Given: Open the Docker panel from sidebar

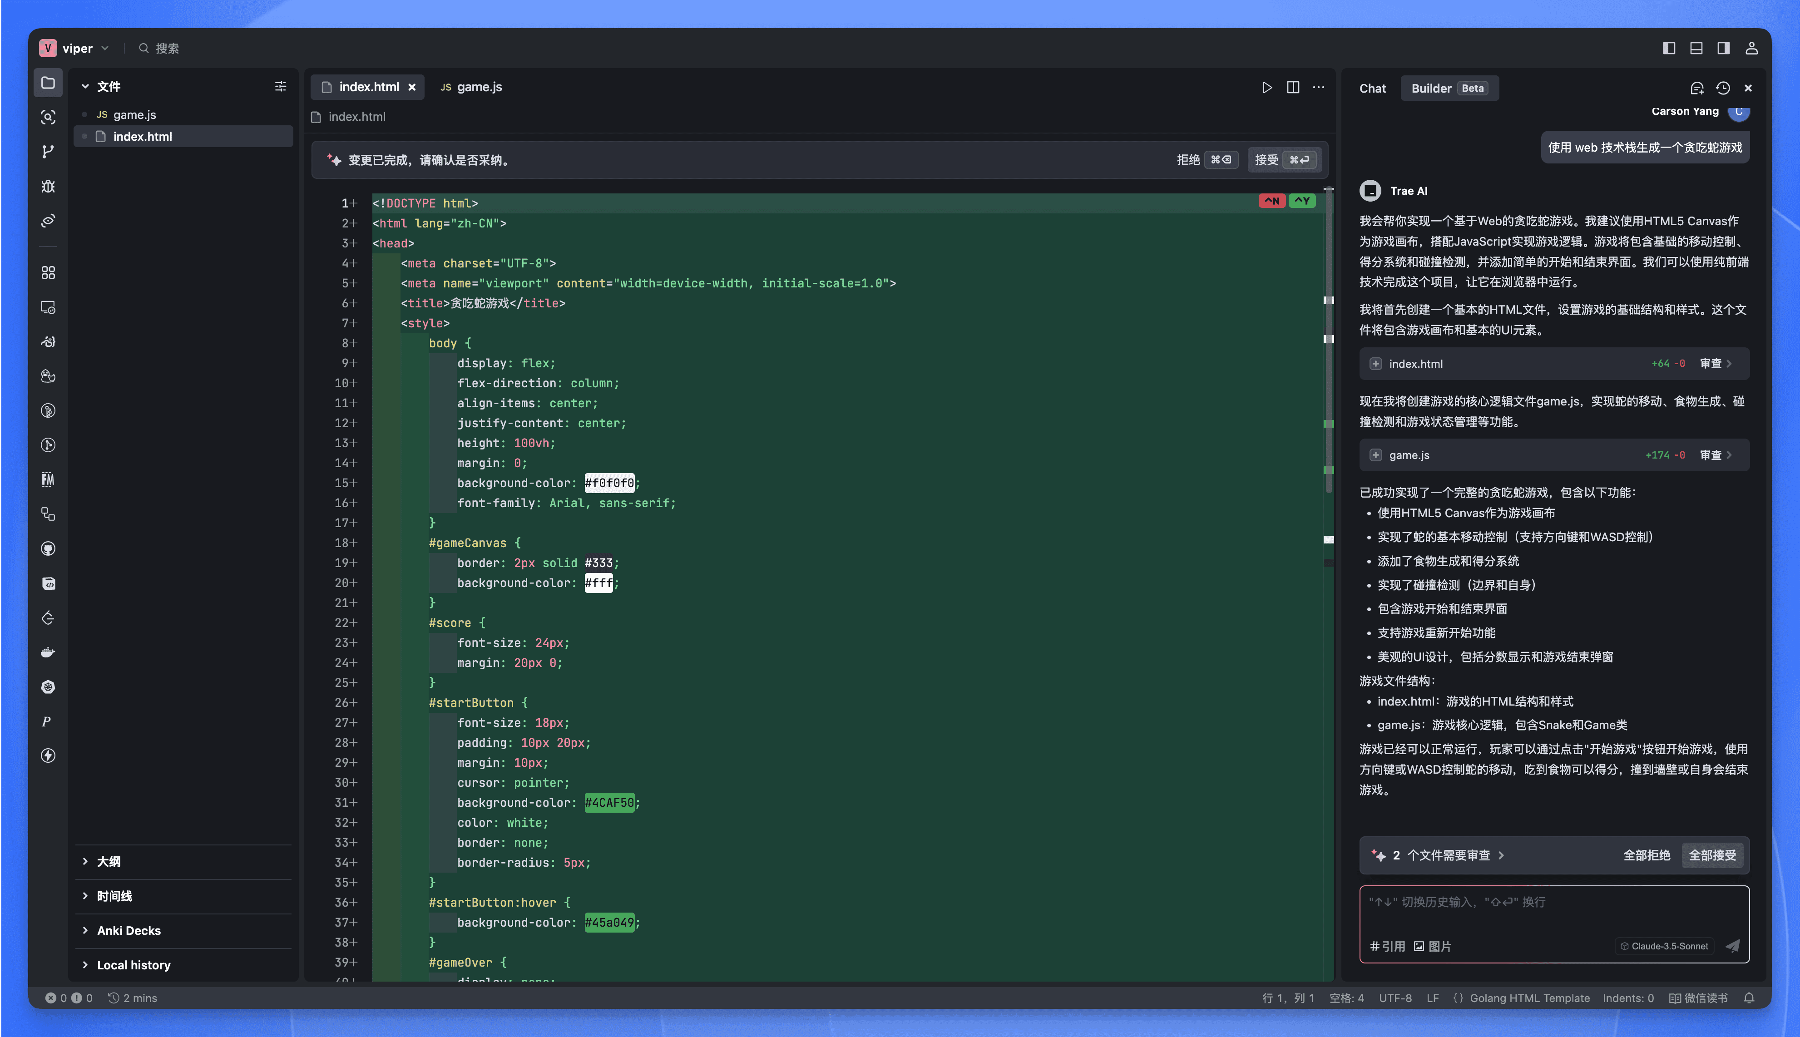Looking at the screenshot, I should [48, 652].
